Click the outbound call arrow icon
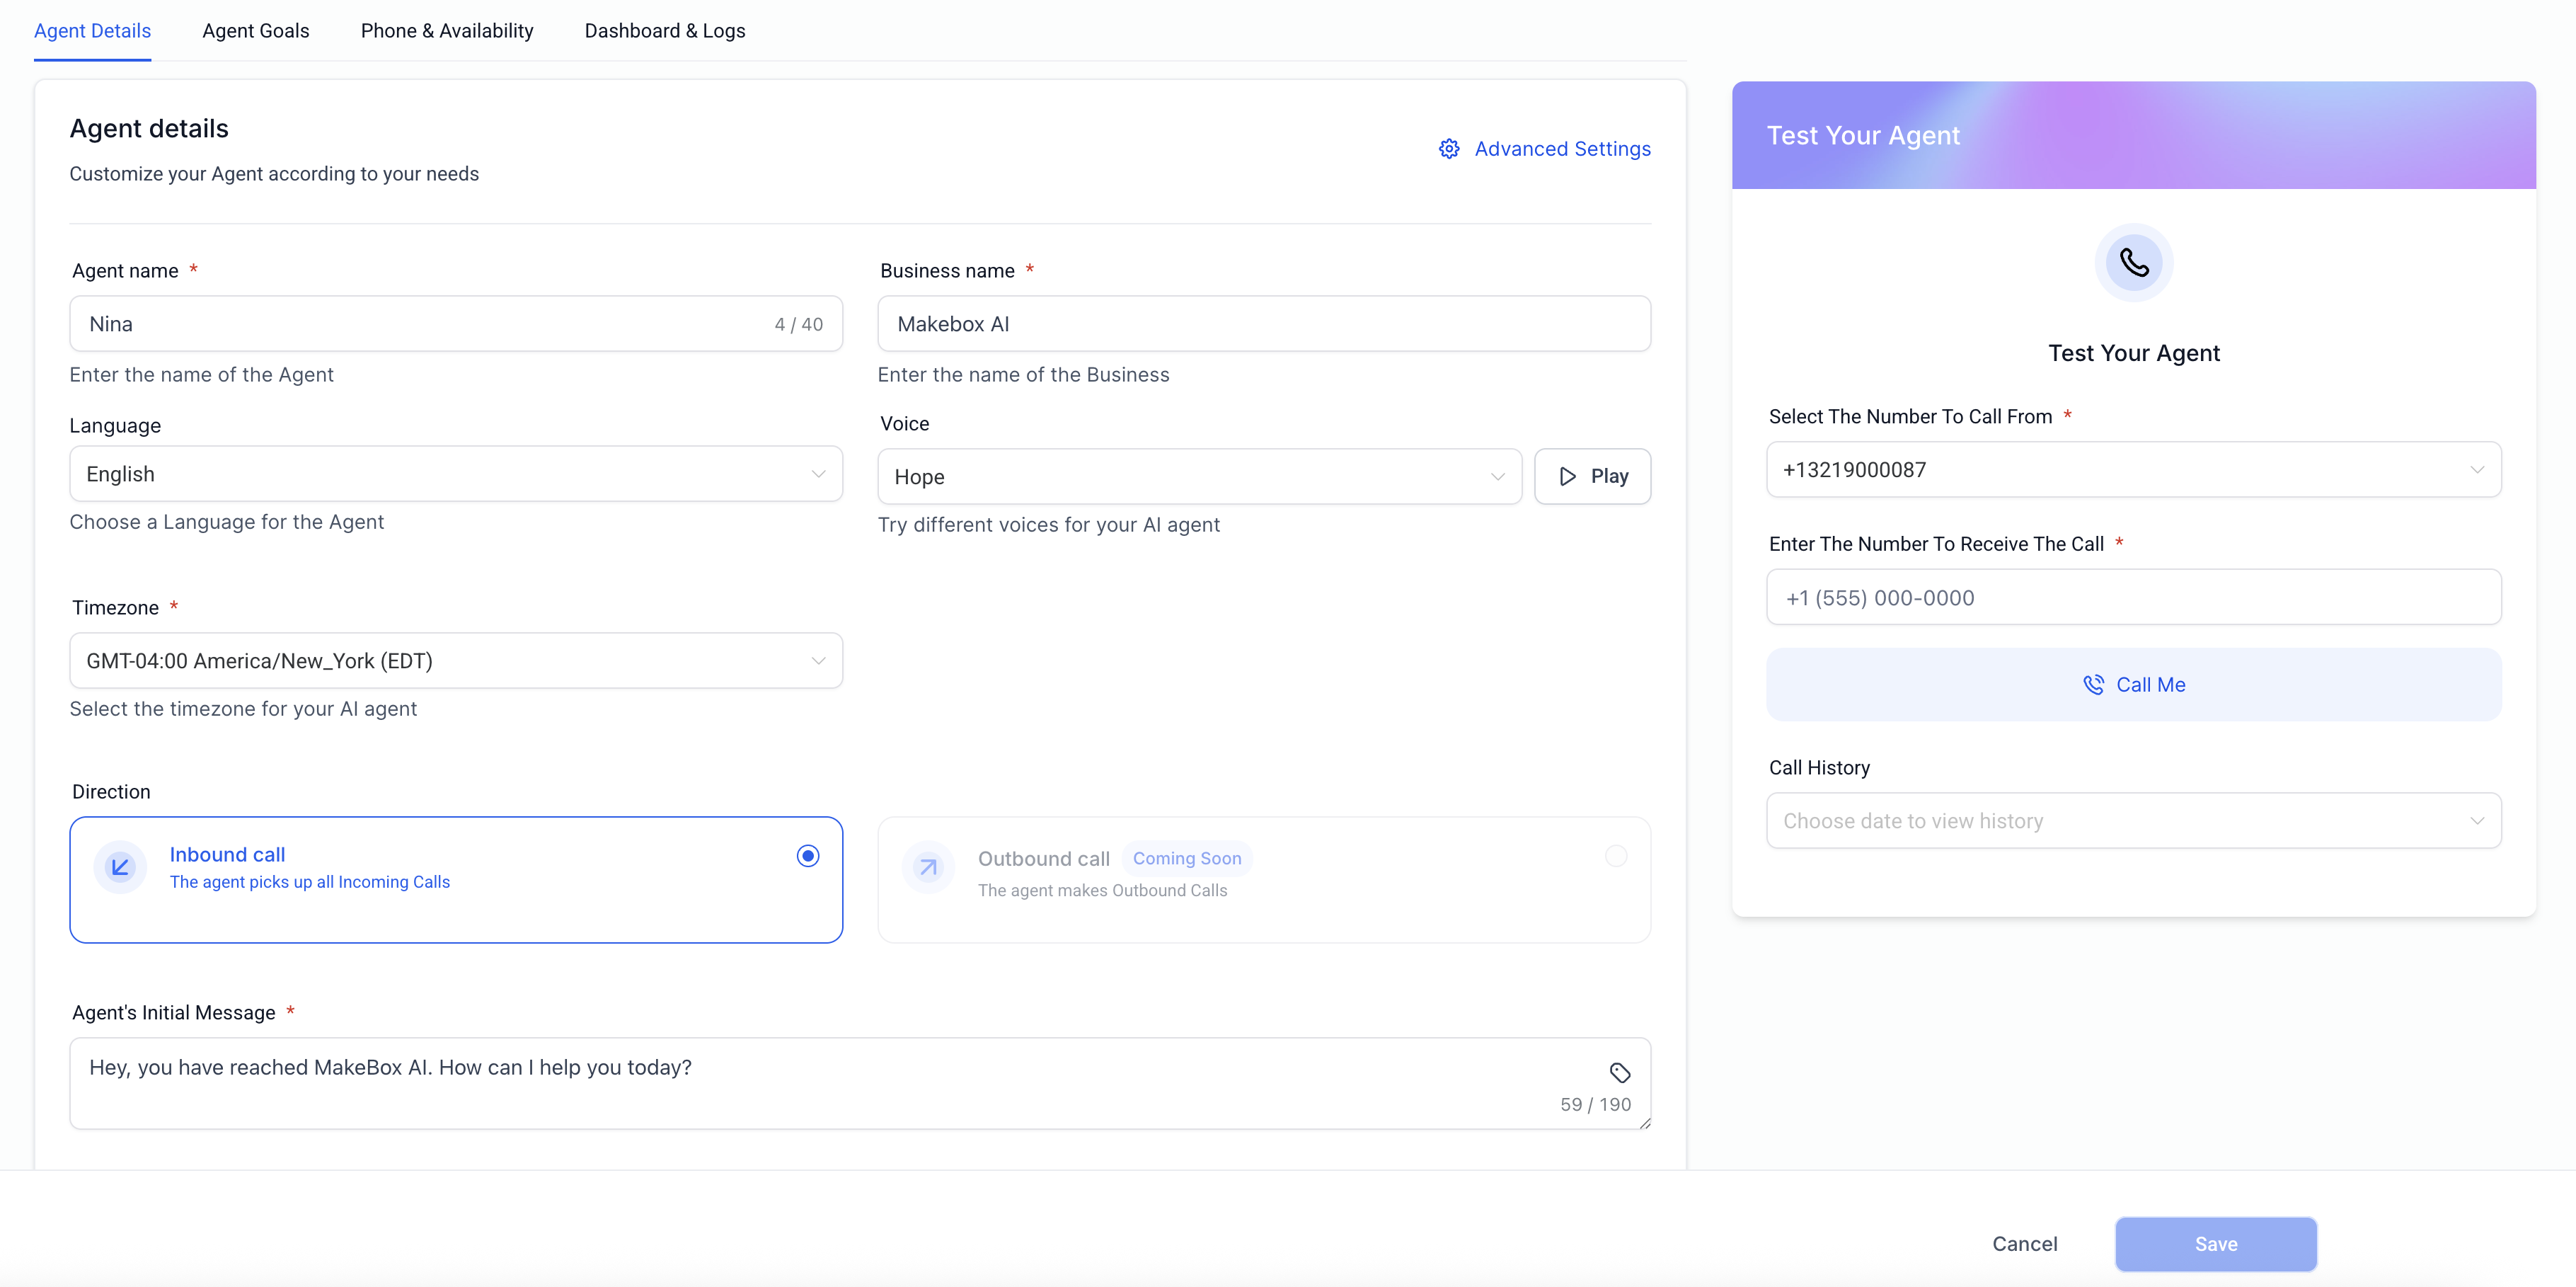 [x=928, y=867]
